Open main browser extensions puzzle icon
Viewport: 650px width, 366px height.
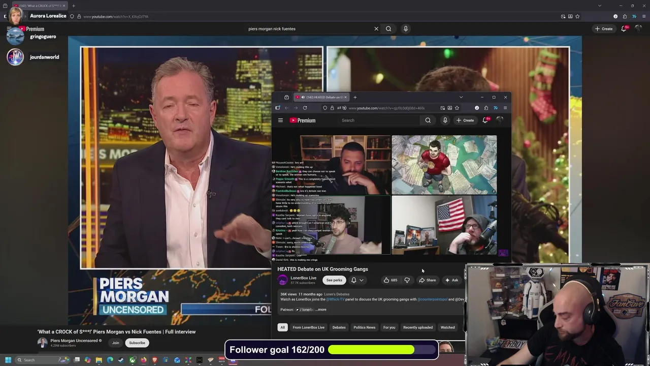tap(625, 16)
